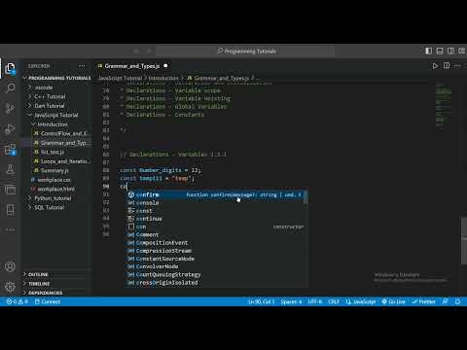Click the unsaved dot on Grammar_and_Types.js tab
467x350 pixels.
click(x=165, y=66)
